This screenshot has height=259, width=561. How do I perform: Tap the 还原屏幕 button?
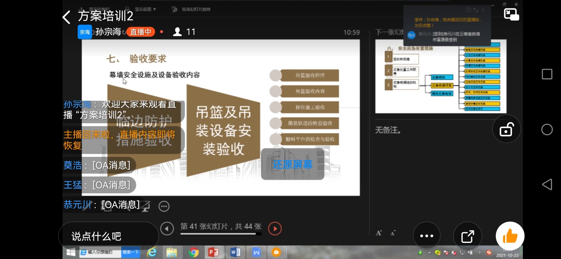pyautogui.click(x=293, y=164)
